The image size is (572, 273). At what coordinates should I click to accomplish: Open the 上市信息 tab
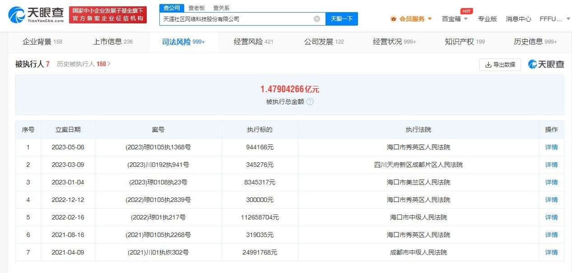pyautogui.click(x=113, y=42)
